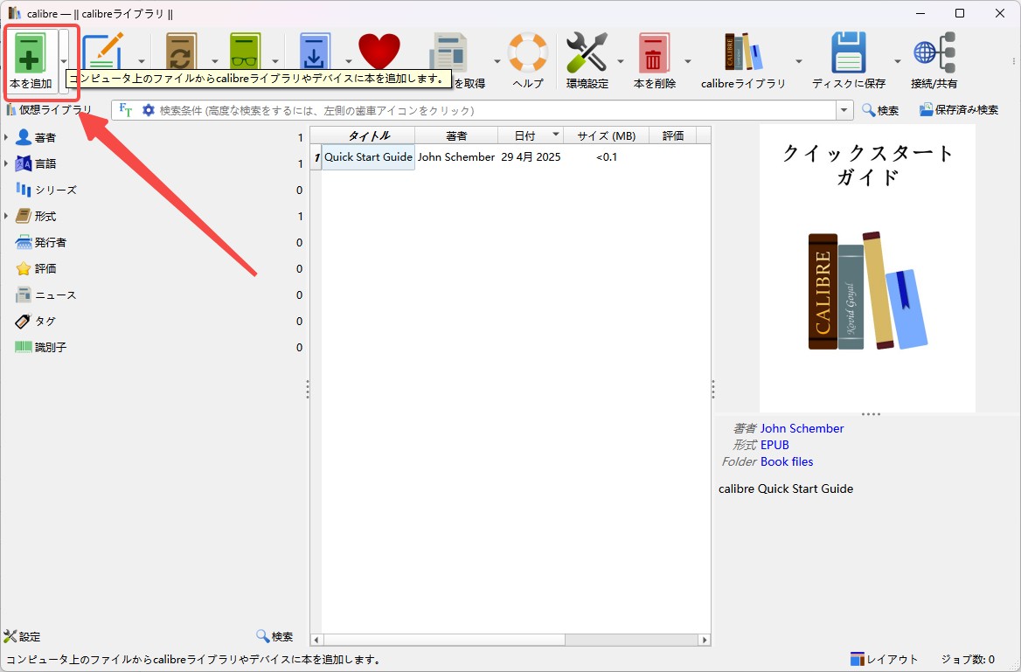Open the EPUB format link

[x=774, y=445]
